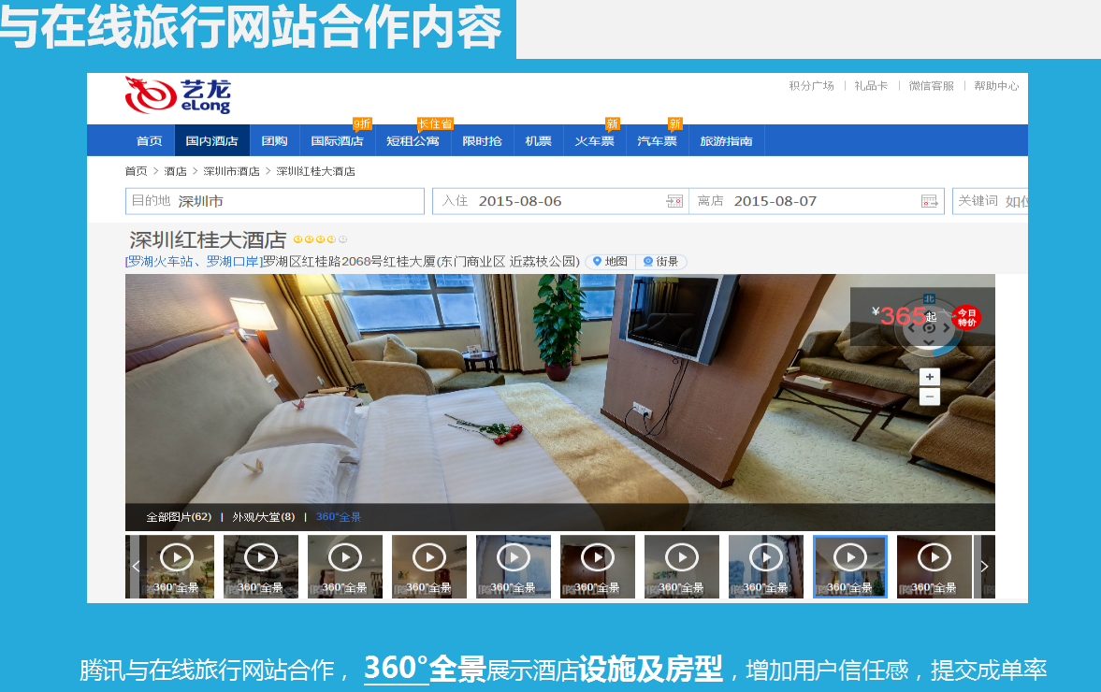Screen dimensions: 1101x692
Task: Zoom out the panorama with minus button
Action: click(x=929, y=396)
